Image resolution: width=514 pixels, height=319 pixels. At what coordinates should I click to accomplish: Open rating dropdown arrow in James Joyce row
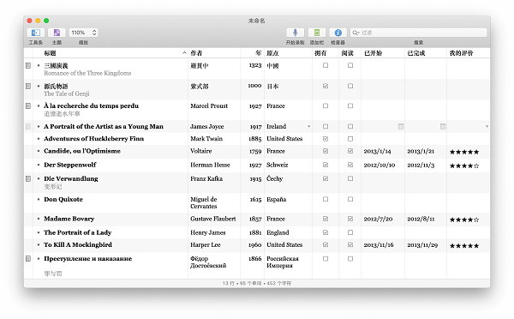click(487, 126)
